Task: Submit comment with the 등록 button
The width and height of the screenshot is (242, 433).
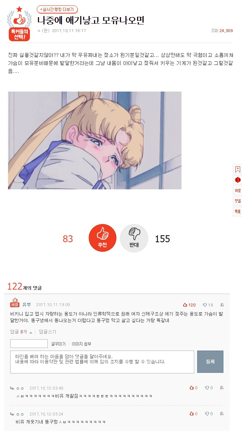Action: 210,362
